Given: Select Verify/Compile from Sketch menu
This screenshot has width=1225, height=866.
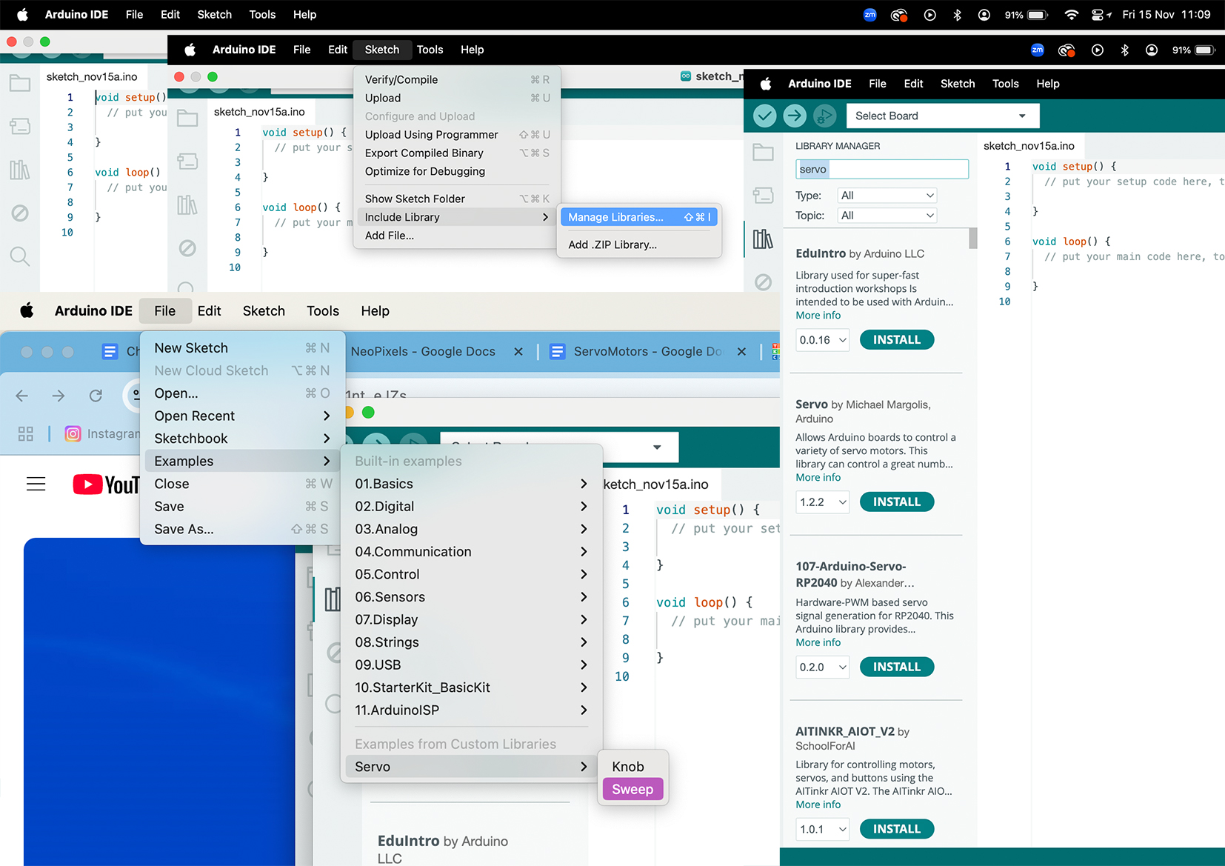Looking at the screenshot, I should pos(457,79).
